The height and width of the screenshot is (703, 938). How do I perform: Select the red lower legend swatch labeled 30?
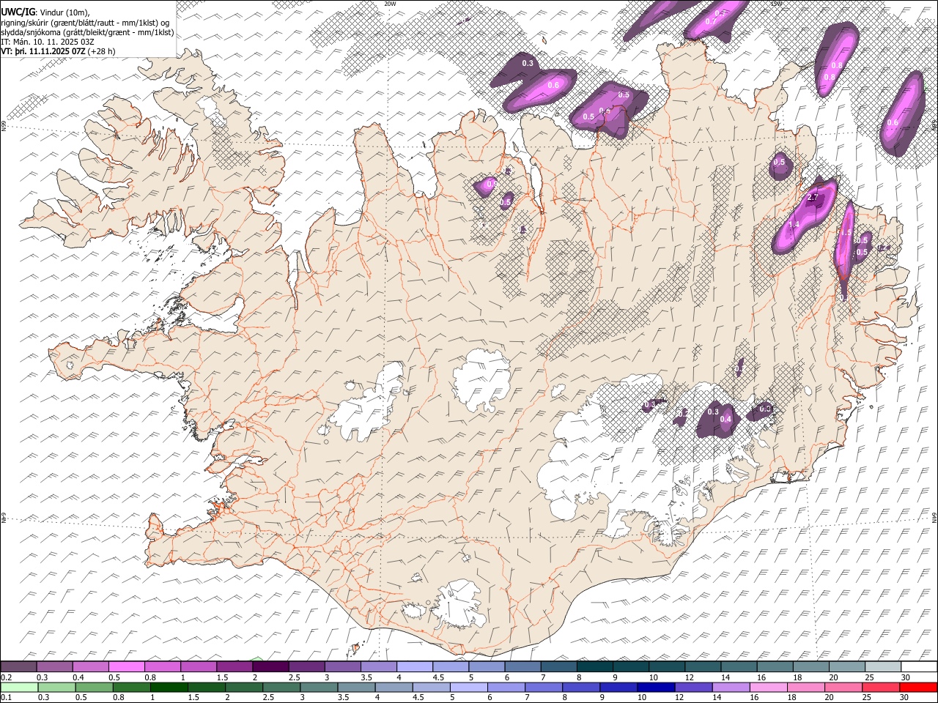[919, 687]
